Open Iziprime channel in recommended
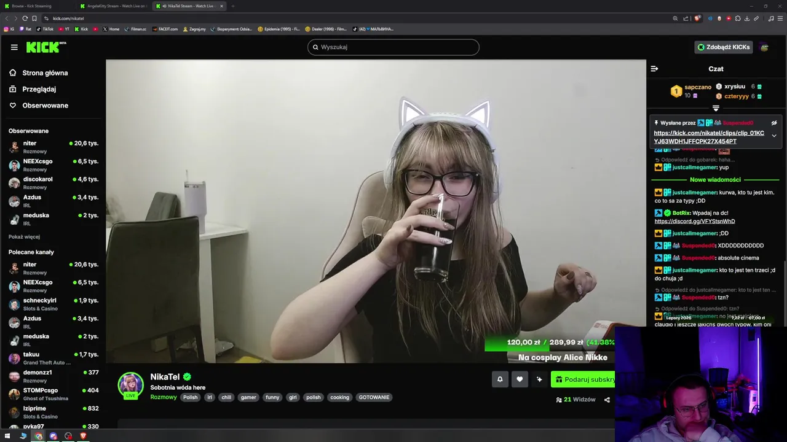 pyautogui.click(x=53, y=412)
